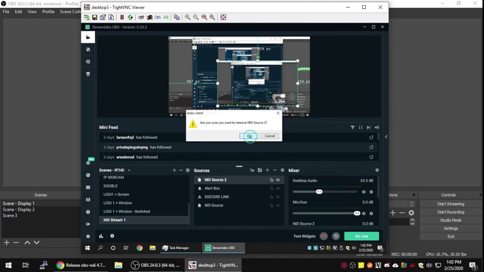Viewport: 484px width, 272px height.
Task: Filter Mini Feed events
Action: click(352, 128)
